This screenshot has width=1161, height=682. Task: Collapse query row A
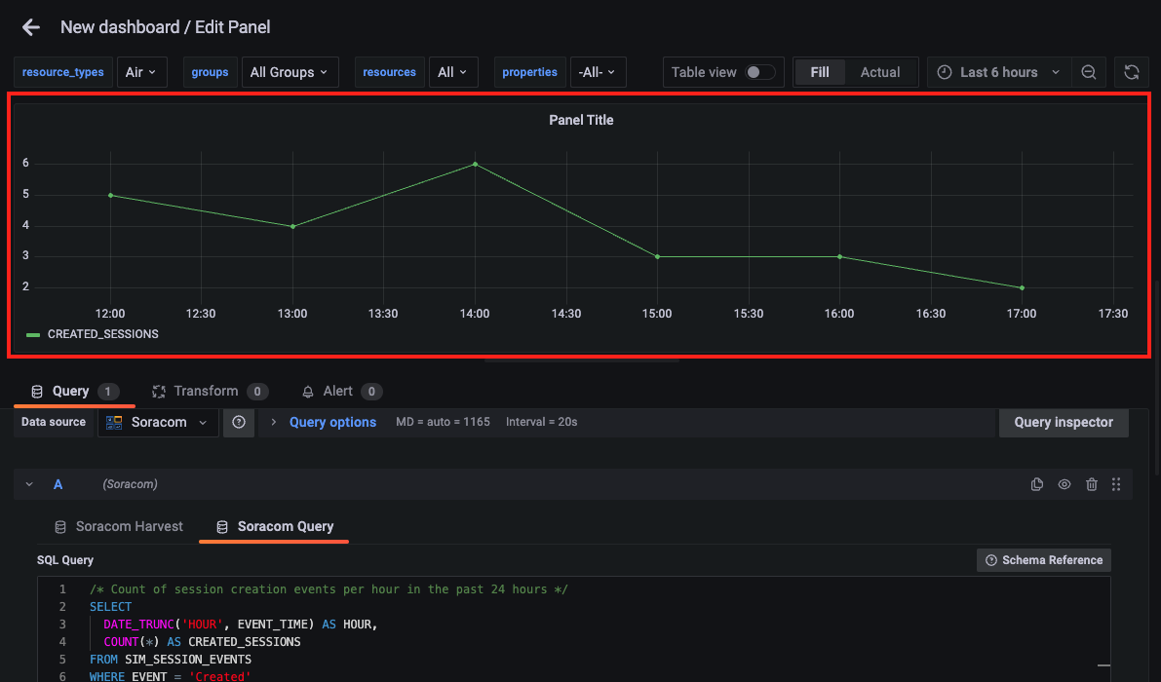click(29, 484)
